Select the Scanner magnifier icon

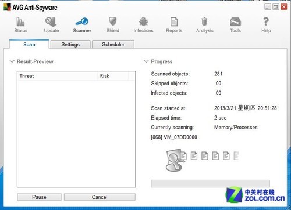[82, 21]
